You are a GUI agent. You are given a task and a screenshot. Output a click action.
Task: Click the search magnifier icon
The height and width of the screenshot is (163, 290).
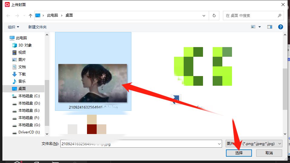(279, 15)
